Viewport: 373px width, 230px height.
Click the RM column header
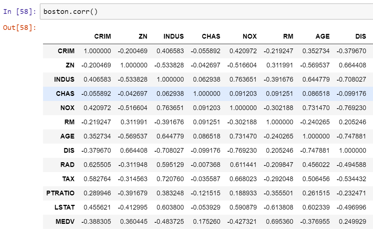click(x=288, y=36)
